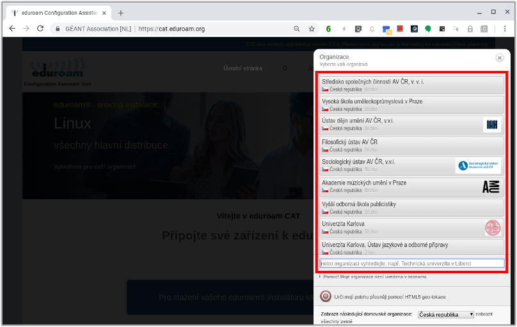Image resolution: width=517 pixels, height=327 pixels.
Task: Open the zoom magnifier icon in address bar
Action: [297, 29]
